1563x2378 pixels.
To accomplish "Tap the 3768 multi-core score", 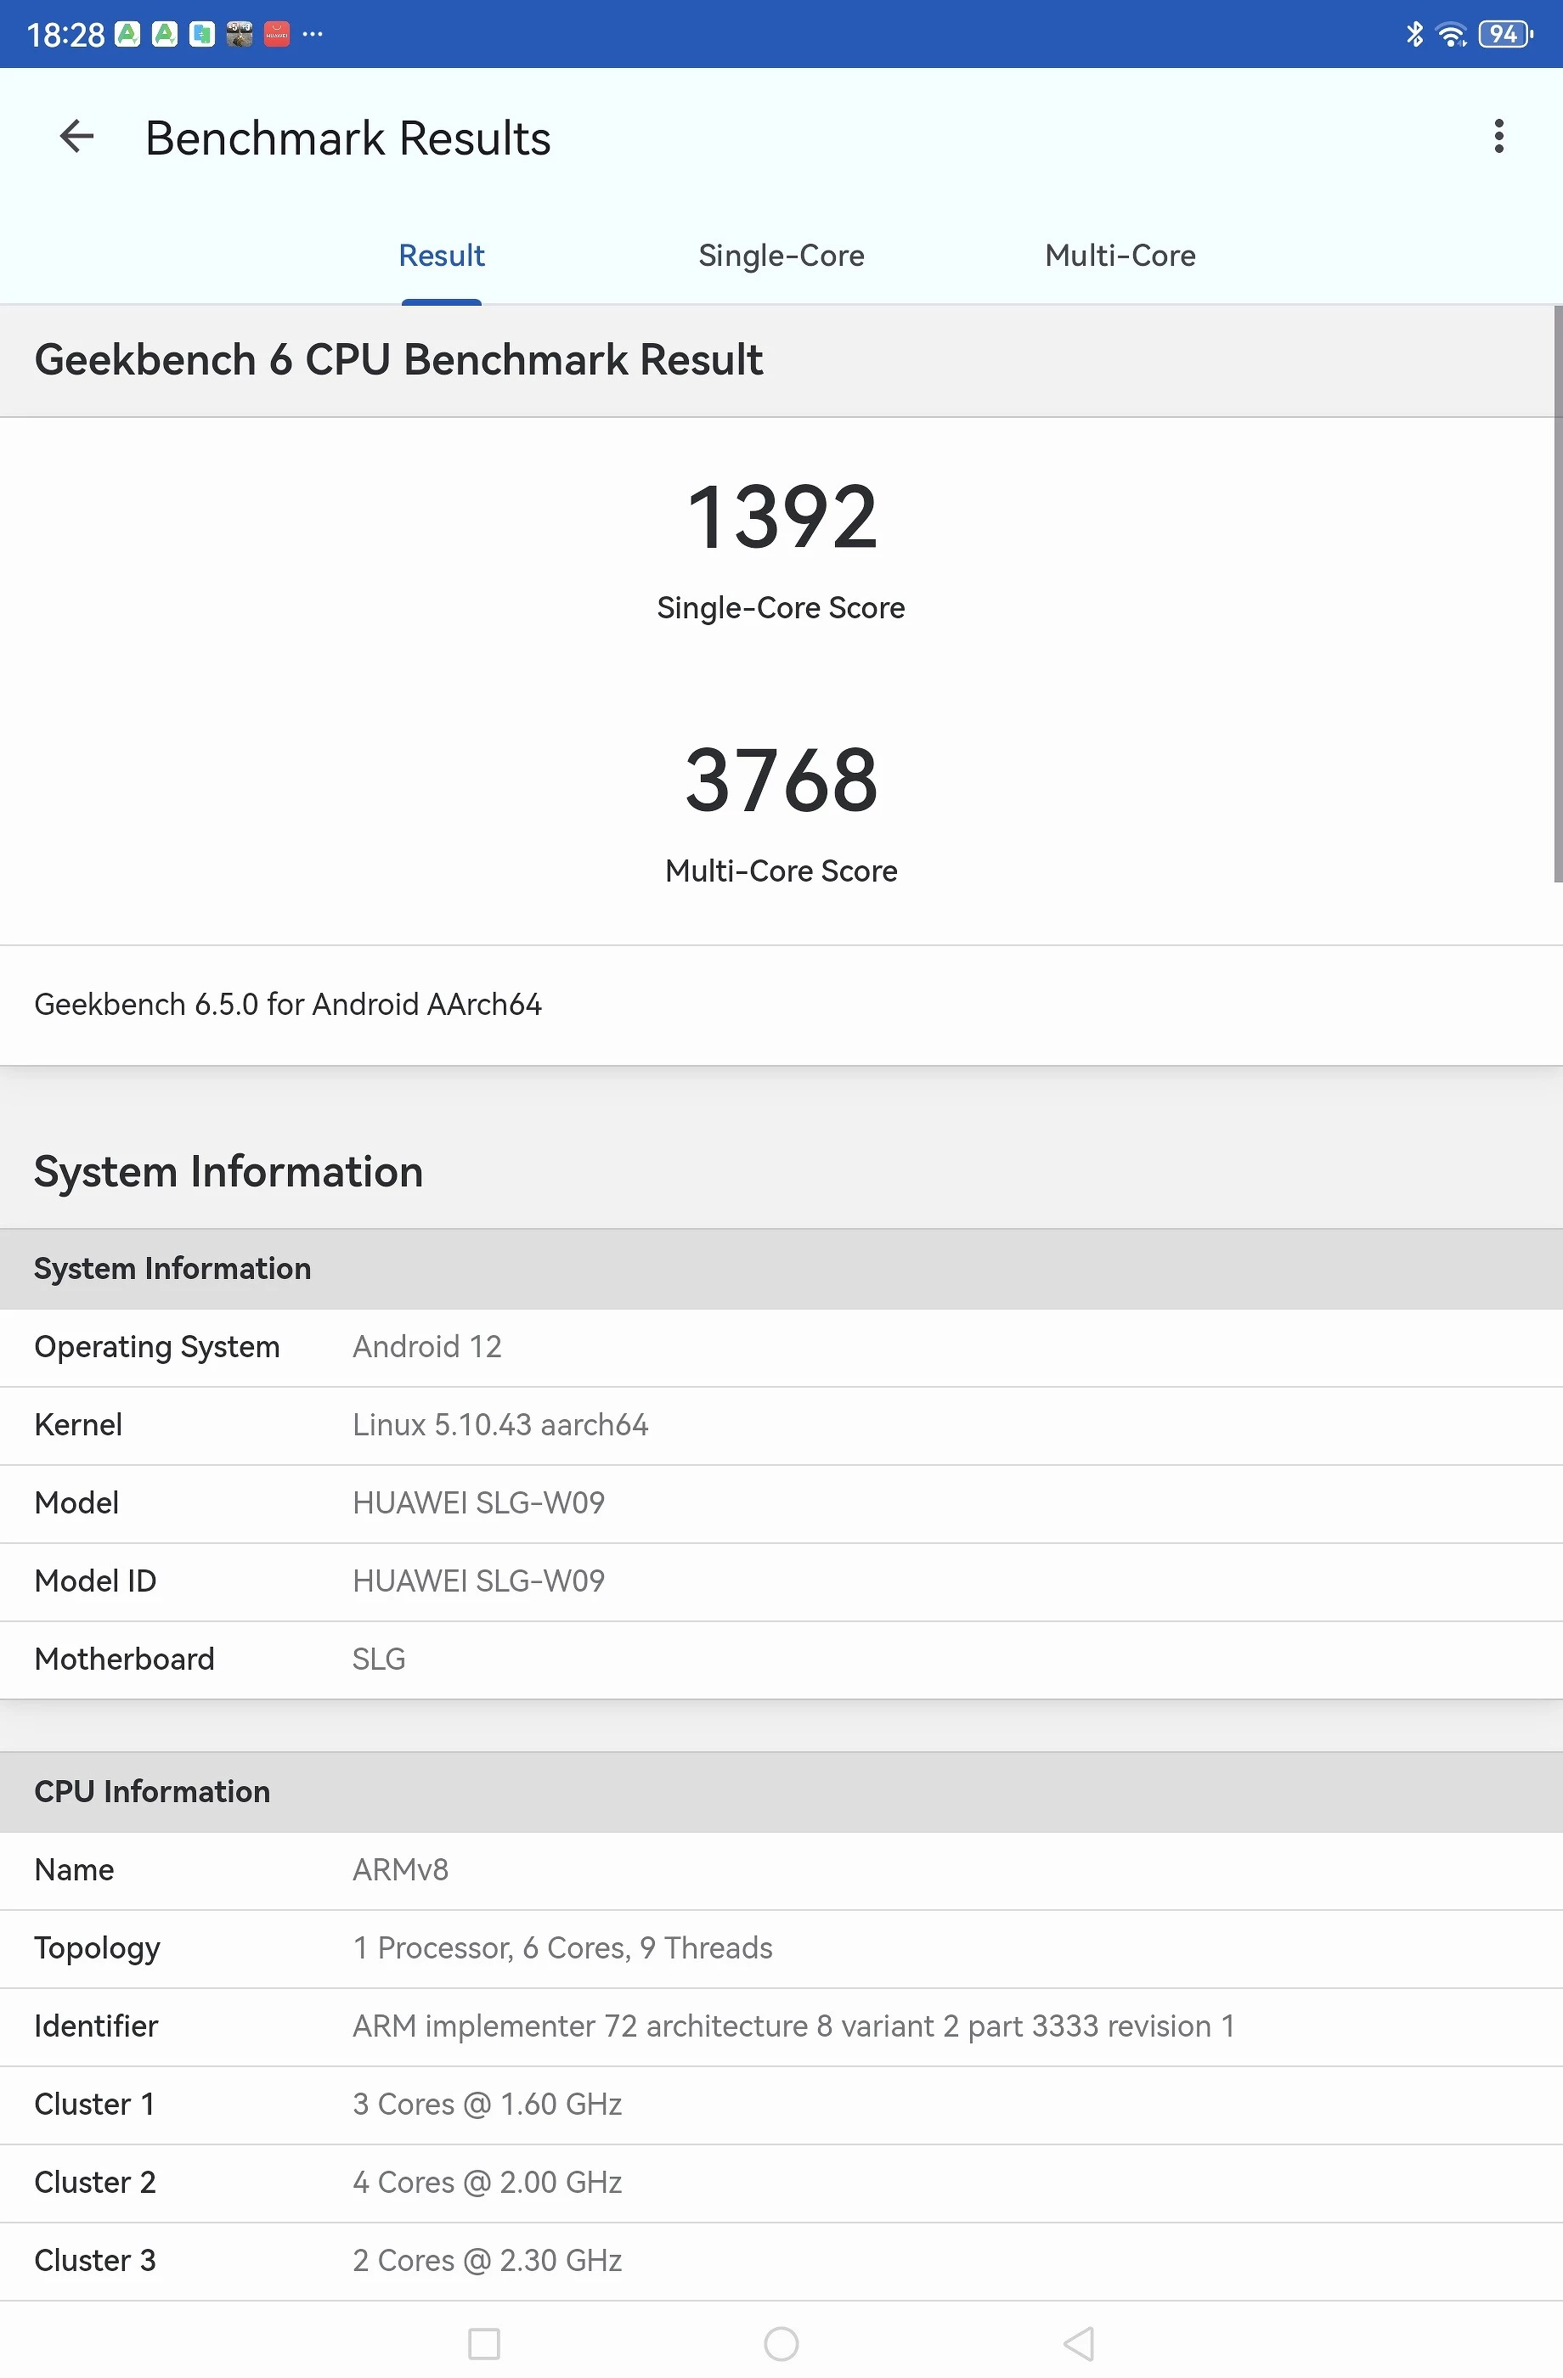I will 781,780.
